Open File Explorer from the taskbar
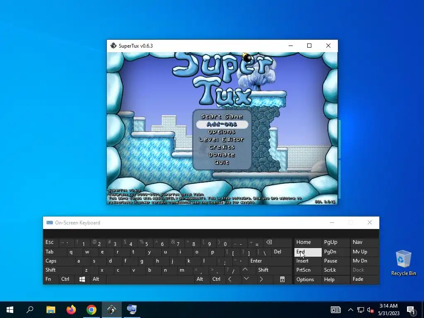This screenshot has width=424, height=318. click(51, 310)
